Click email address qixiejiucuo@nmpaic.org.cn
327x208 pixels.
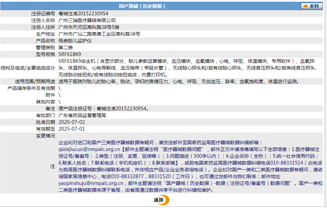tap(89, 149)
